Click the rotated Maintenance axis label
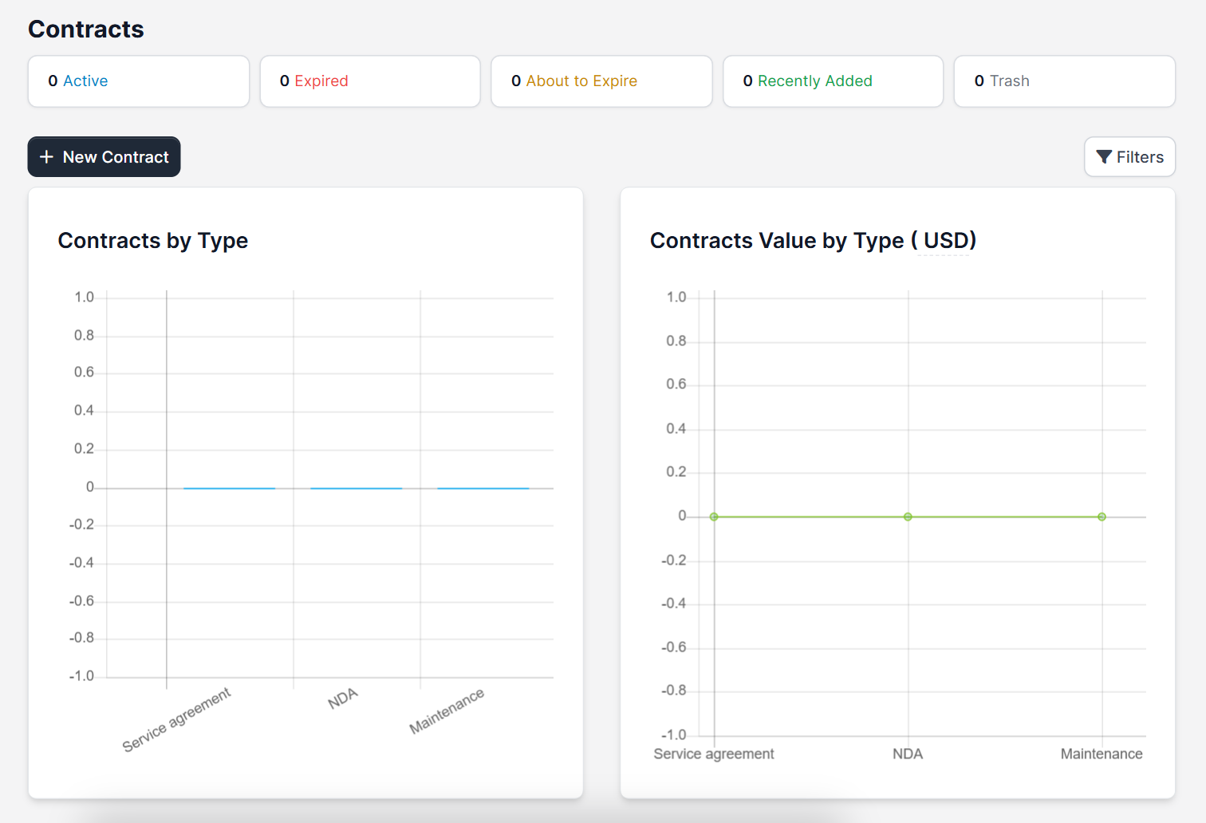Viewport: 1206px width, 823px height. tap(447, 711)
